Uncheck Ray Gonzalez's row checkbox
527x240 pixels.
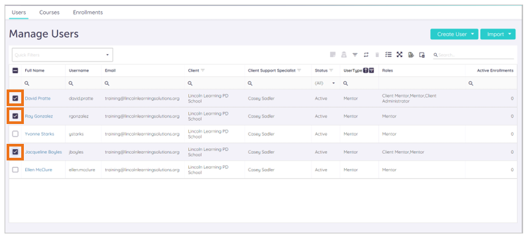click(x=15, y=116)
